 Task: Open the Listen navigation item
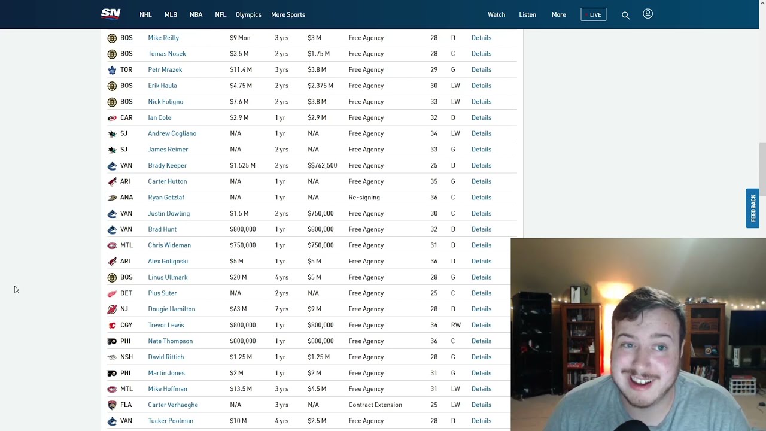tap(527, 14)
